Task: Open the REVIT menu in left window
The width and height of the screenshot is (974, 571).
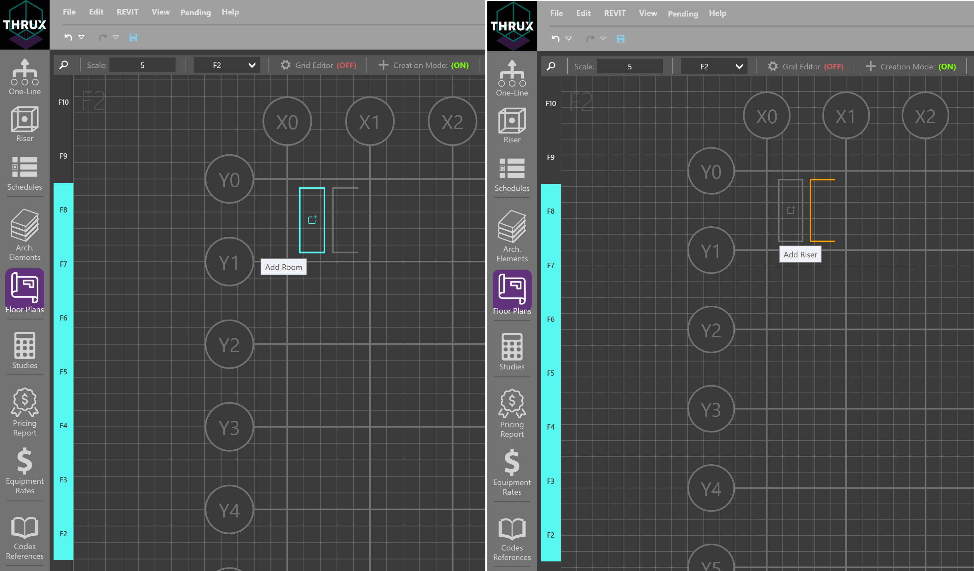Action: [127, 12]
